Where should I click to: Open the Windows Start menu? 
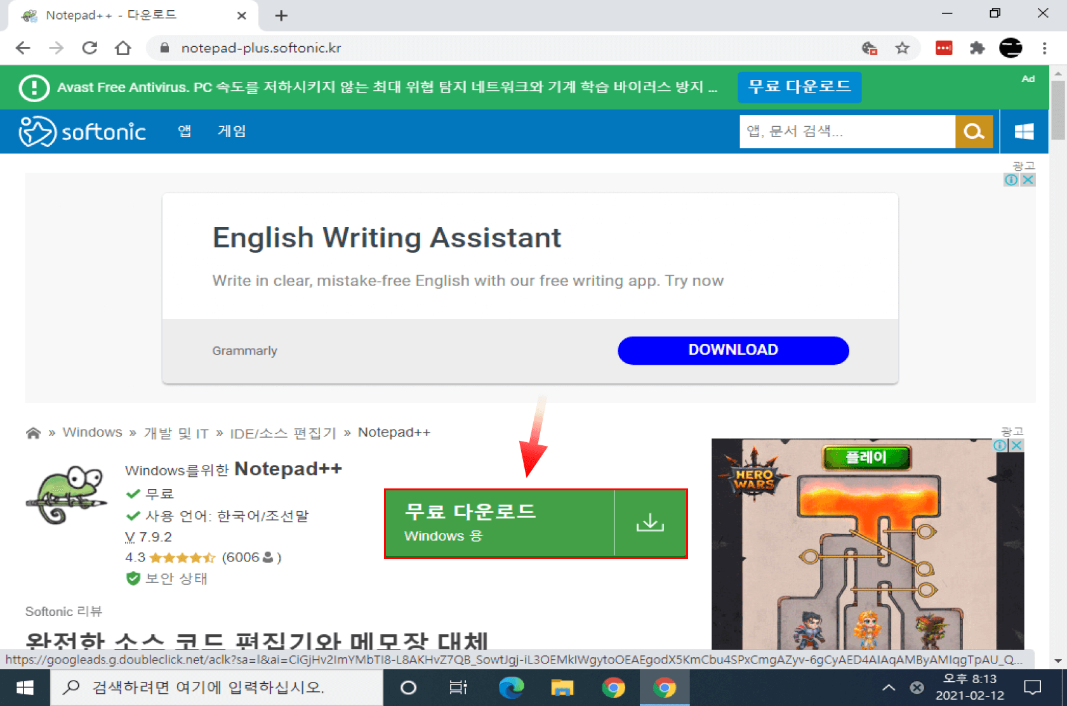25,688
